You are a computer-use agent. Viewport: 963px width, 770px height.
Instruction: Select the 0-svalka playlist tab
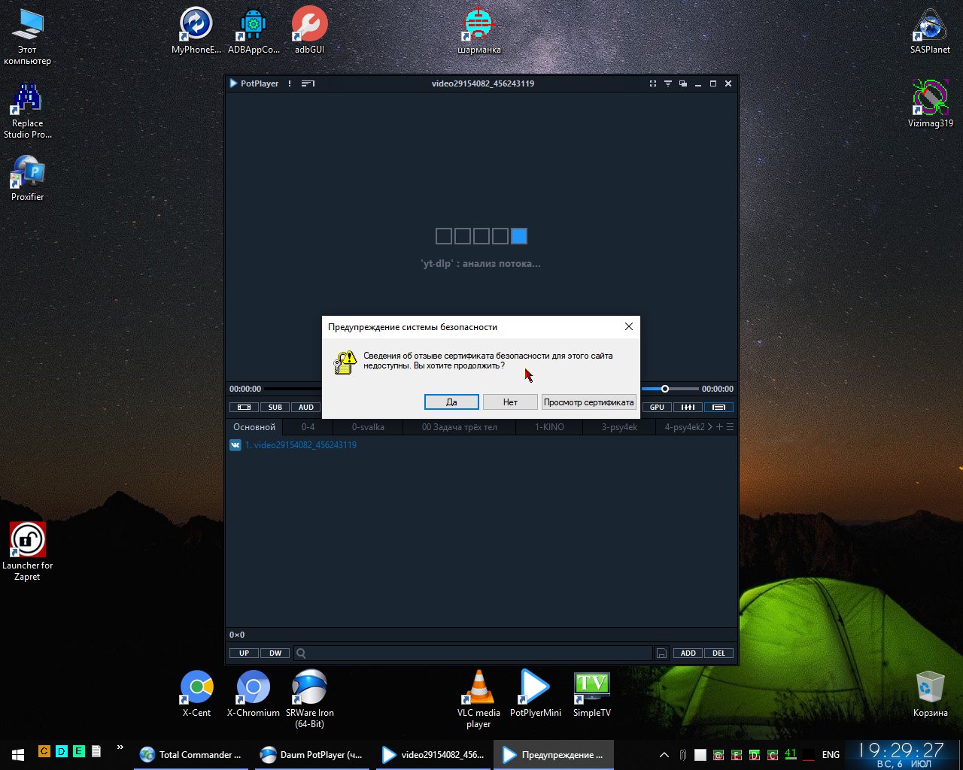click(x=368, y=427)
